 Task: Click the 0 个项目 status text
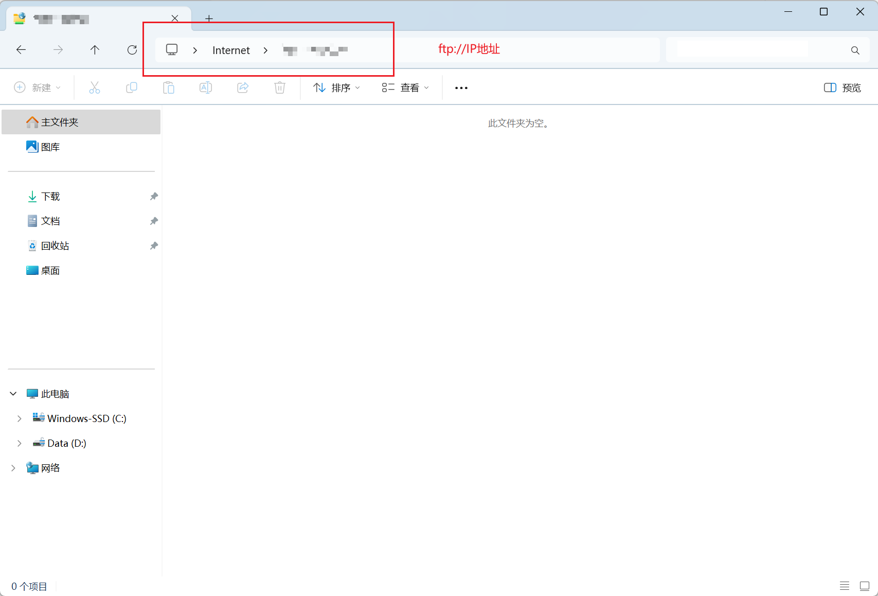pos(29,586)
